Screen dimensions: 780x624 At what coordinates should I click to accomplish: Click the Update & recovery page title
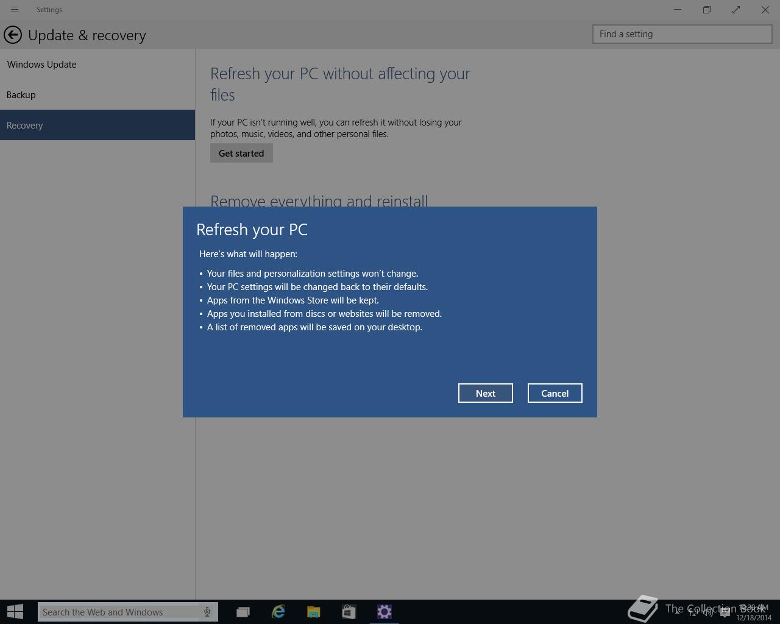pos(87,35)
